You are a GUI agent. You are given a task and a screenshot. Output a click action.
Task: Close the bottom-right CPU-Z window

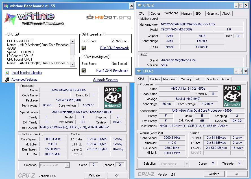click(x=245, y=71)
